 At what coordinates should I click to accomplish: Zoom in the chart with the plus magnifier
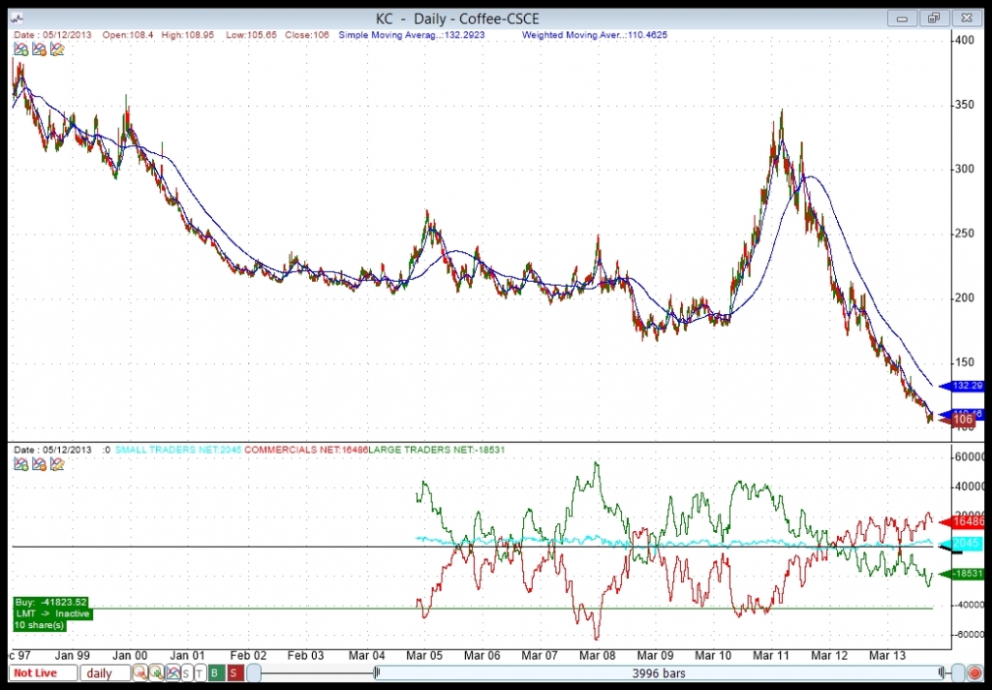[x=156, y=673]
